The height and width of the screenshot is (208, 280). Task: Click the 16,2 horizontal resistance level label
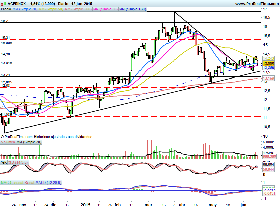tap(5, 21)
